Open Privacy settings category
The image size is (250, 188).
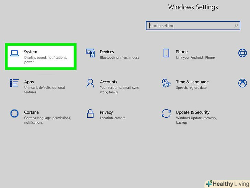point(106,112)
